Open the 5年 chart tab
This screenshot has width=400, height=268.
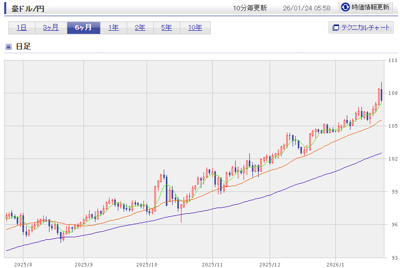click(166, 28)
